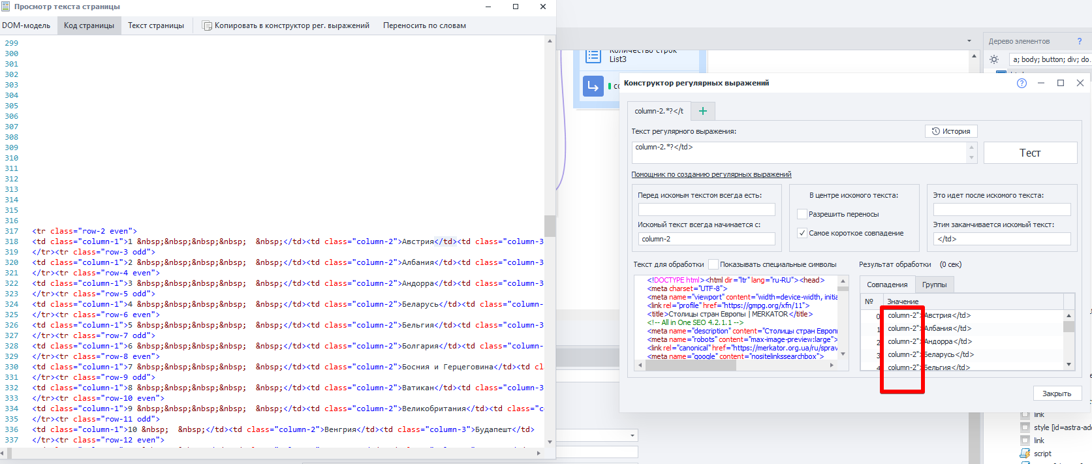Click the field containing column-2

(706, 239)
